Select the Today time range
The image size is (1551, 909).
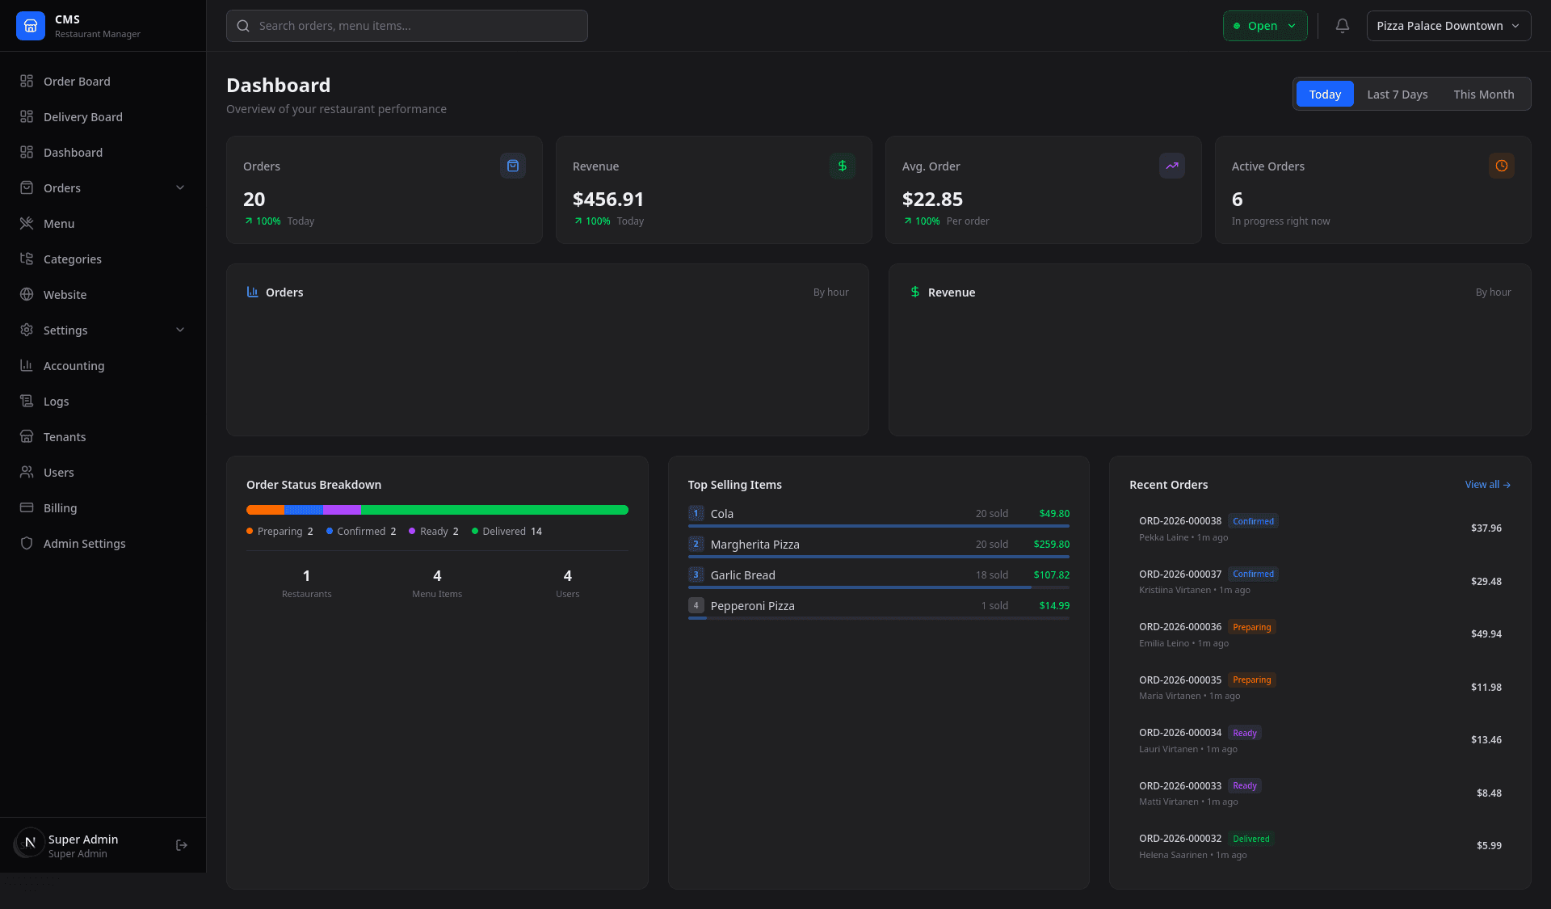coord(1325,95)
